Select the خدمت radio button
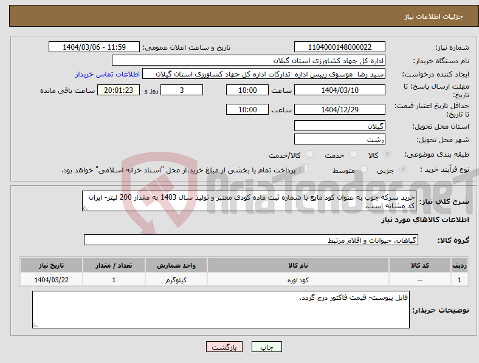This screenshot has width=479, height=363. click(x=353, y=154)
